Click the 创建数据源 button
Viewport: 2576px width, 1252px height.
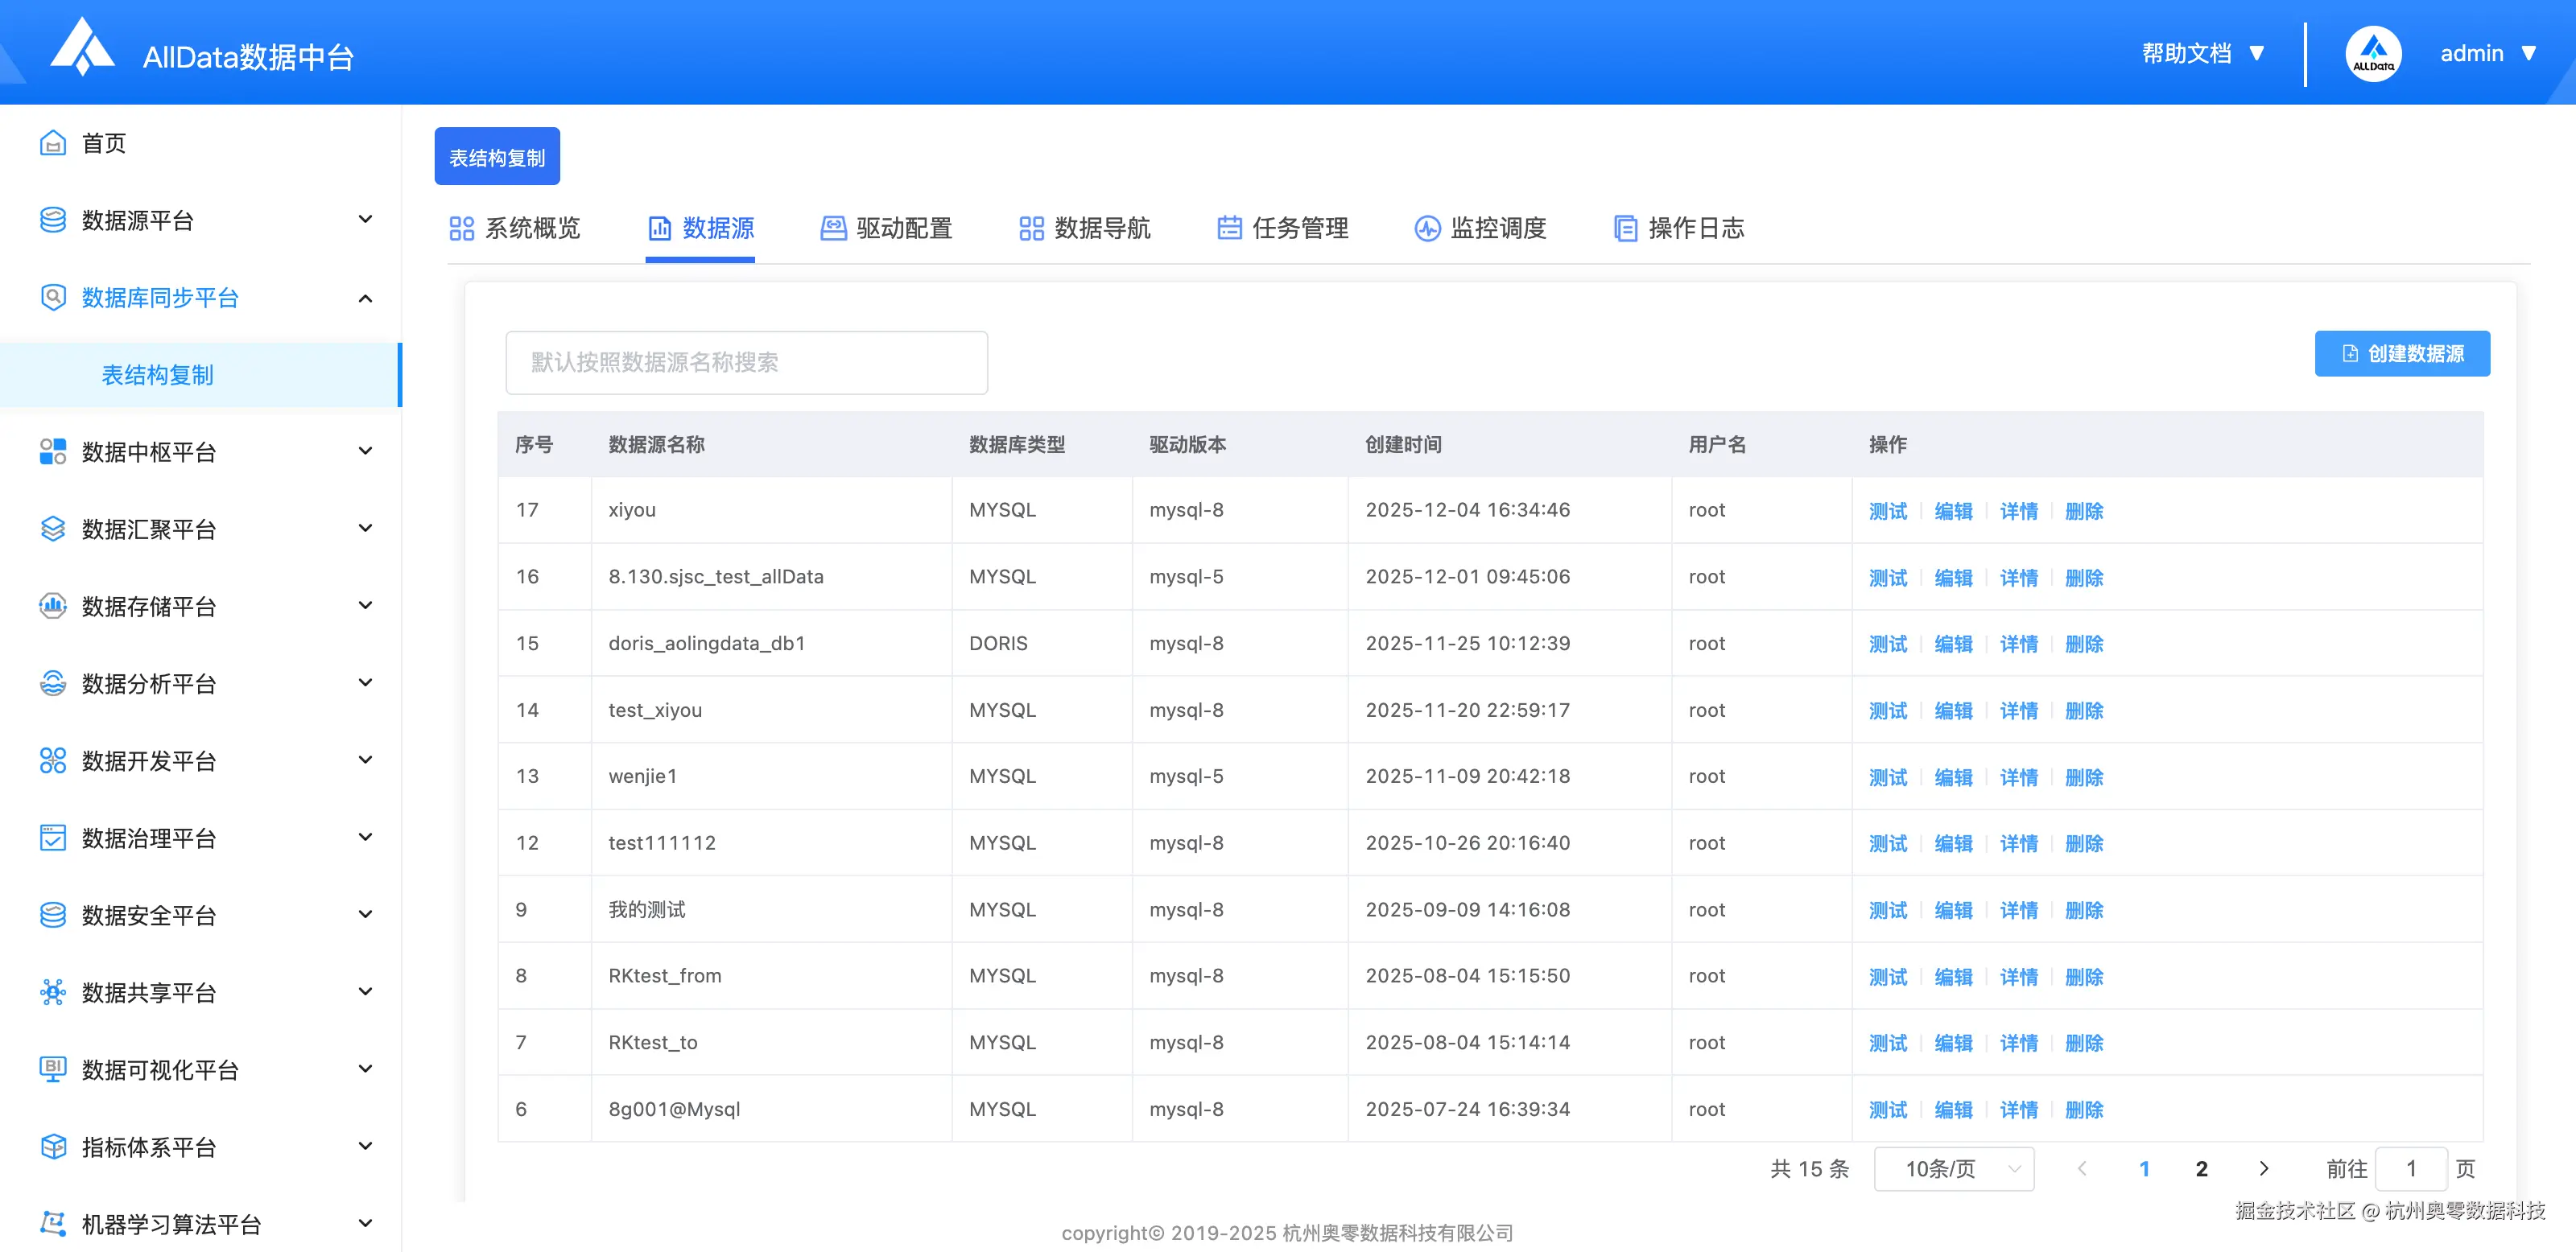coord(2401,354)
